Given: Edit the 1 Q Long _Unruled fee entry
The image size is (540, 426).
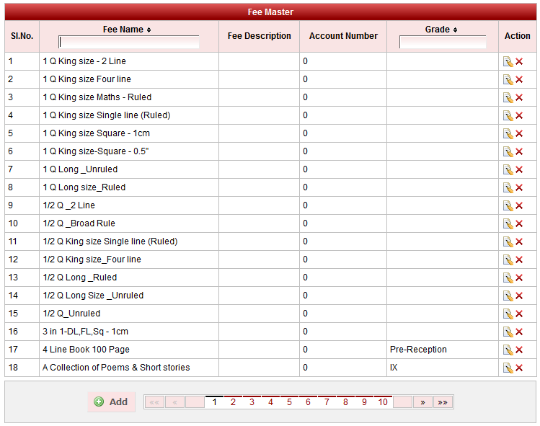Looking at the screenshot, I should (x=508, y=169).
